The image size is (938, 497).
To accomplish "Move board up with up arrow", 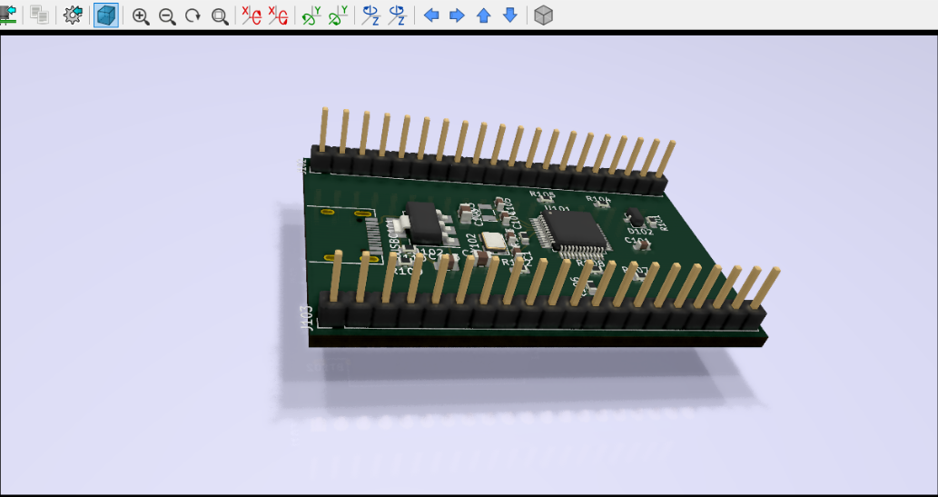I will (483, 15).
